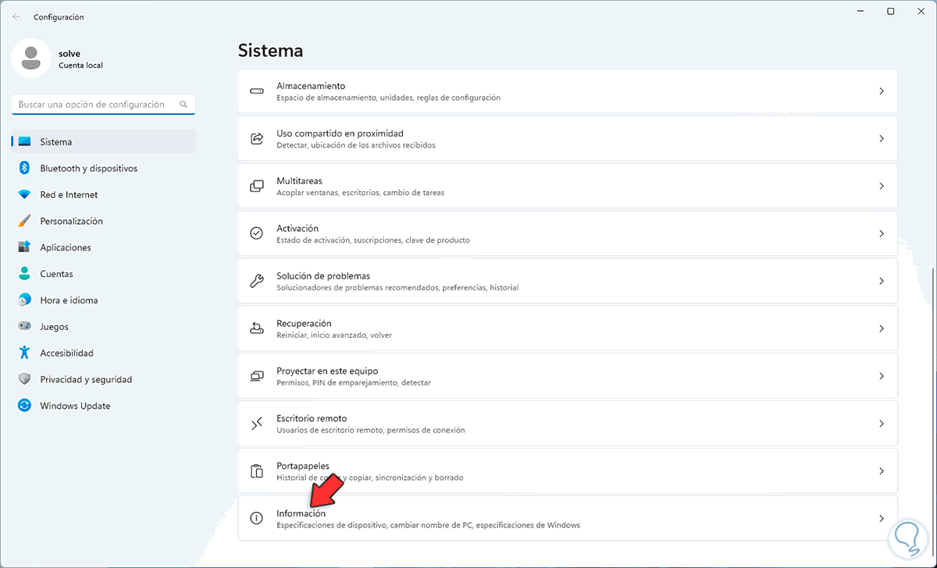Open the Multitareas row chevron
Image resolution: width=937 pixels, height=568 pixels.
(x=882, y=186)
